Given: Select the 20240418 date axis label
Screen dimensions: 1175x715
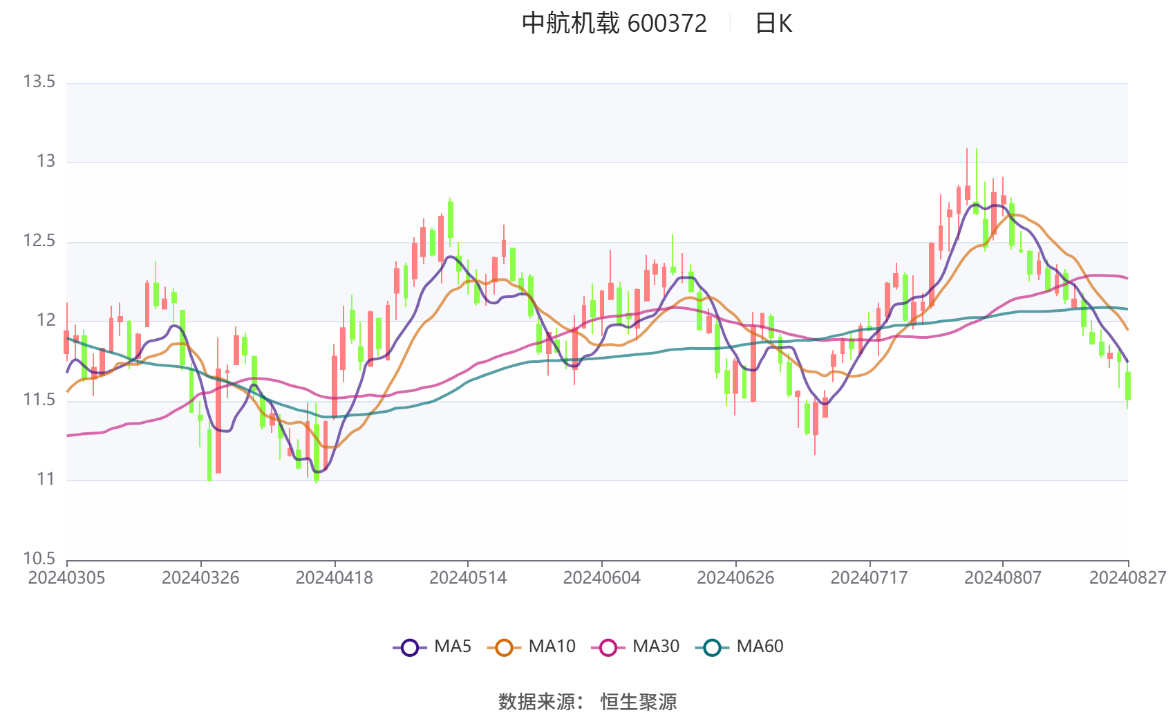Looking at the screenshot, I should pyautogui.click(x=335, y=578).
